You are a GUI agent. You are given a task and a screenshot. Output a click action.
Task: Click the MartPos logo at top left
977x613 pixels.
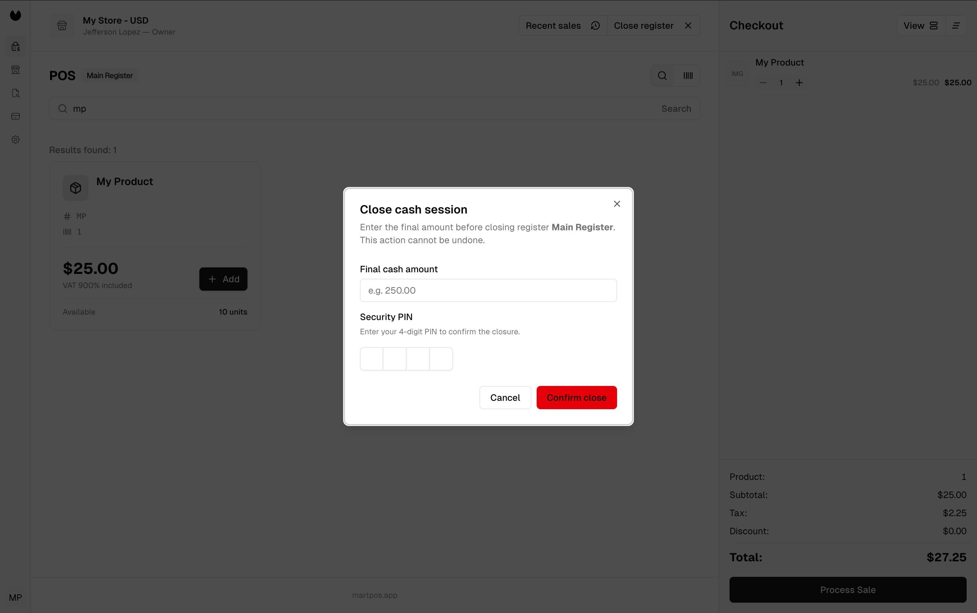tap(16, 16)
